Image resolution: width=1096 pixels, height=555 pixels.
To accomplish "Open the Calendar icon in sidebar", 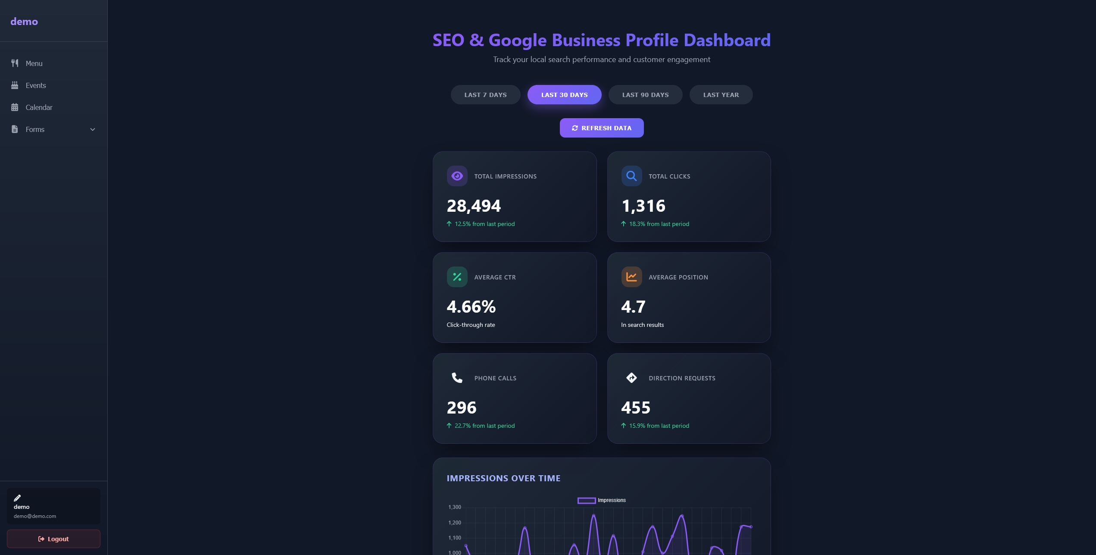I will point(15,107).
